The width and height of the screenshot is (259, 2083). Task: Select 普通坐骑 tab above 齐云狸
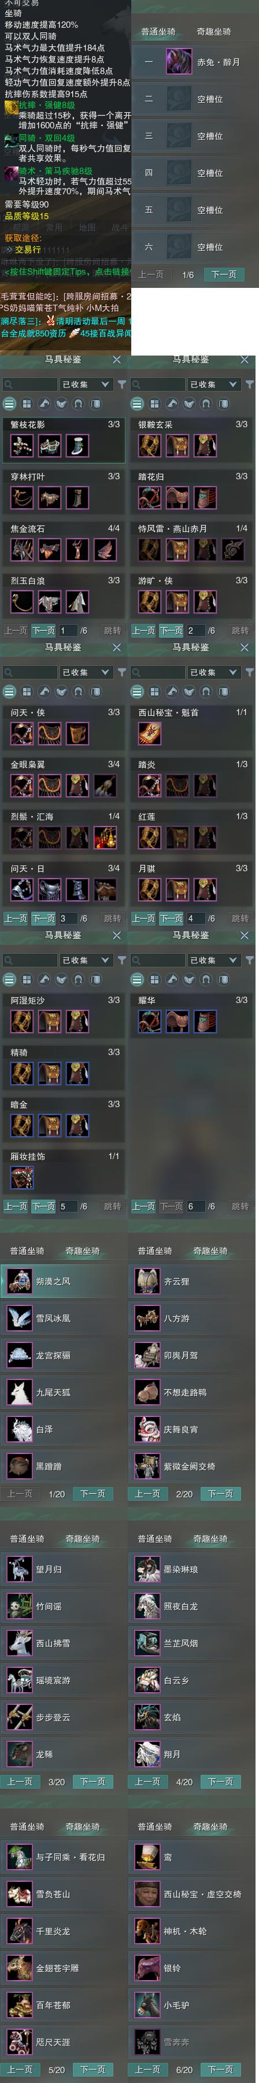tap(154, 1251)
